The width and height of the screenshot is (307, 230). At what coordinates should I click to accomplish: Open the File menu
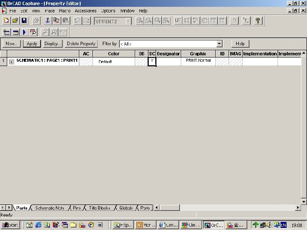point(12,11)
